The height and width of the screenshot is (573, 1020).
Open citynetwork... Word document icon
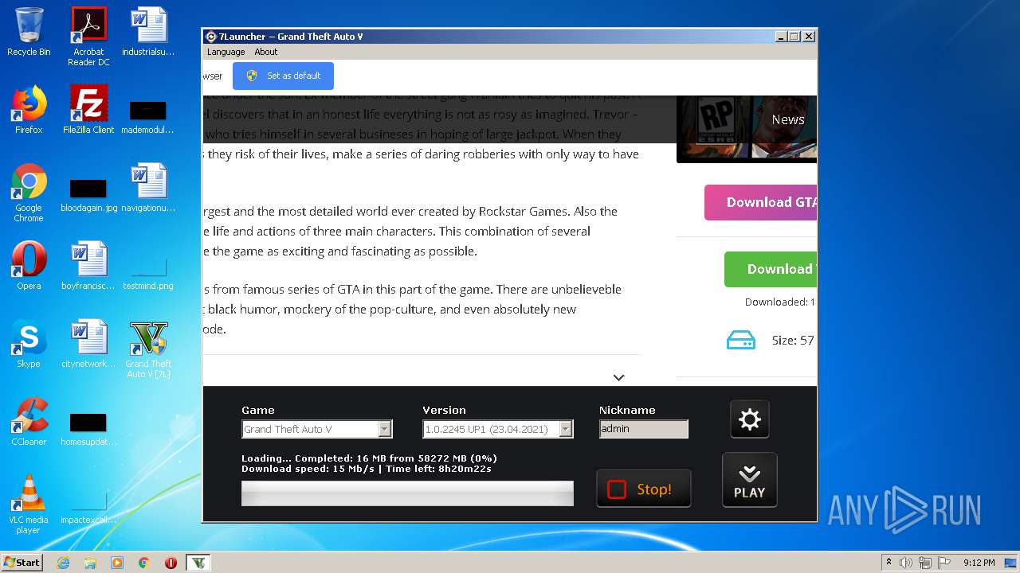click(88, 344)
